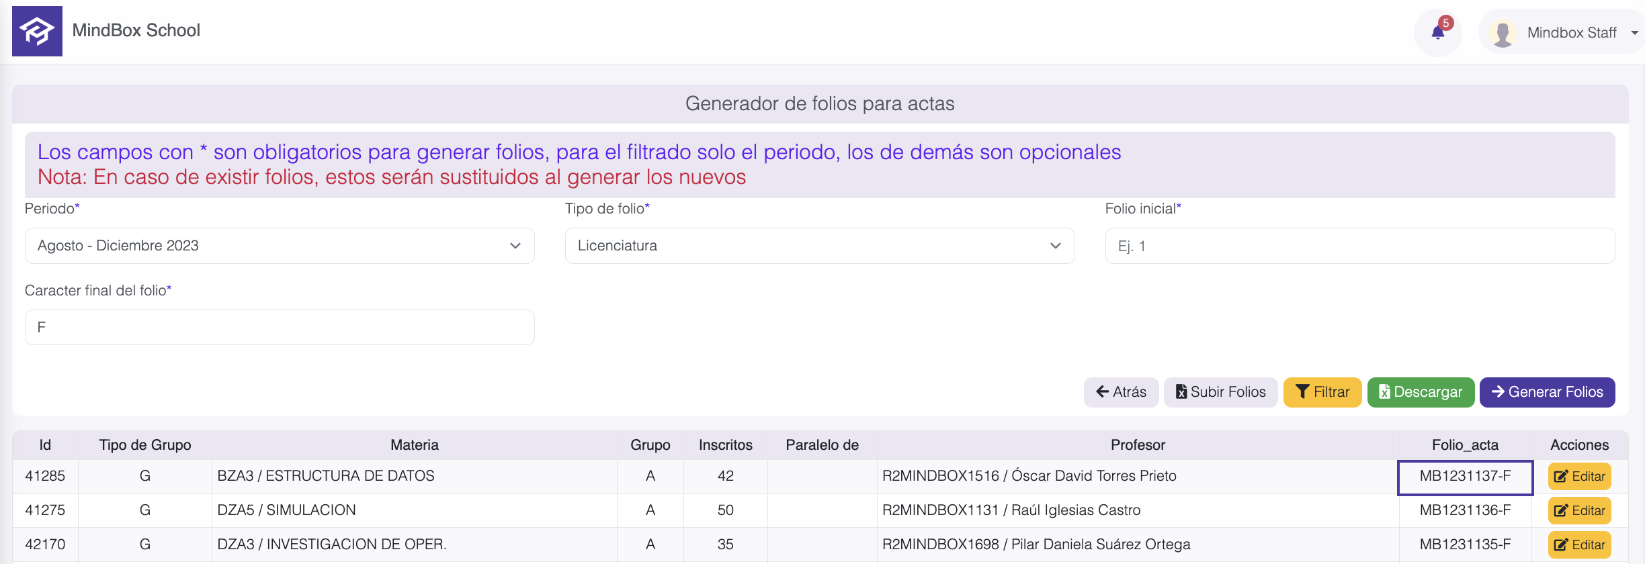Screen dimensions: 1645x564
Task: Select the folio cell MB1231137-F
Action: 1465,476
